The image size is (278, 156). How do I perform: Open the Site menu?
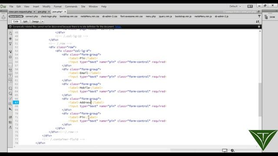(x=83, y=6)
